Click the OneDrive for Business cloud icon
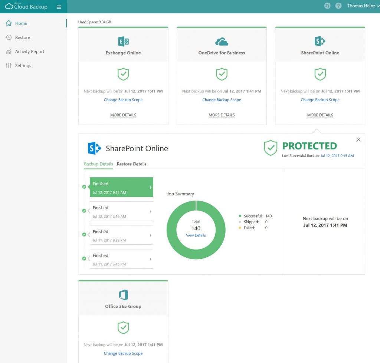 coord(222,42)
